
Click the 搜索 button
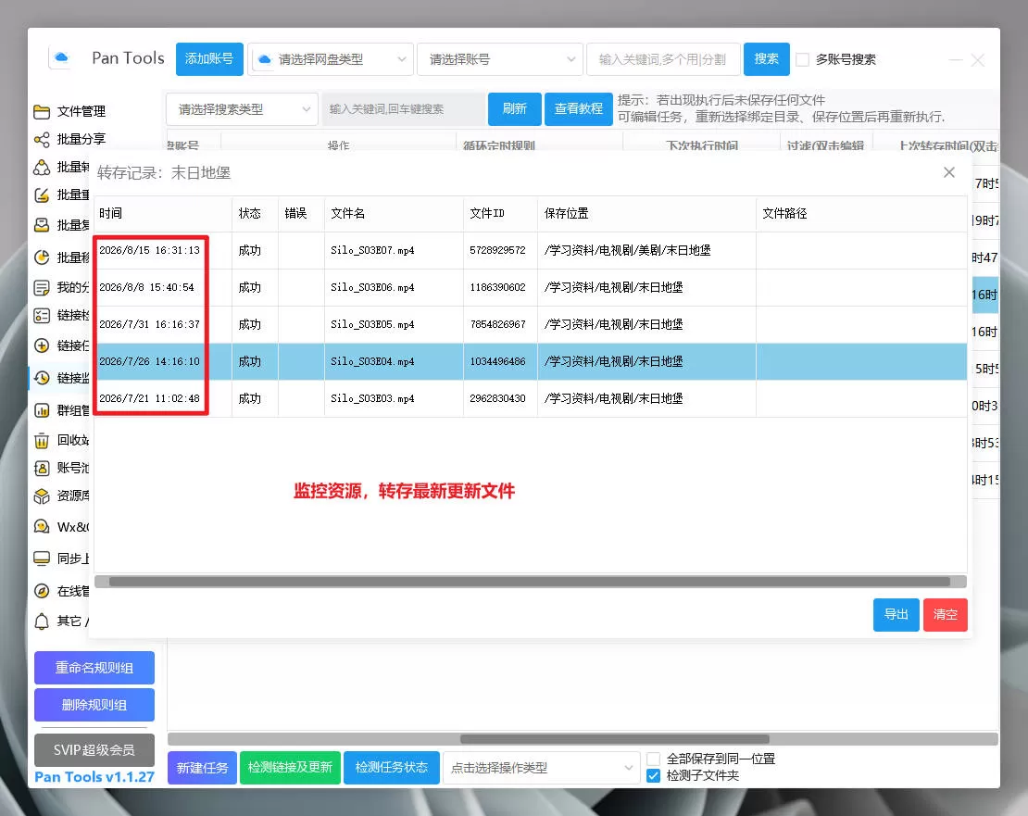pyautogui.click(x=767, y=59)
